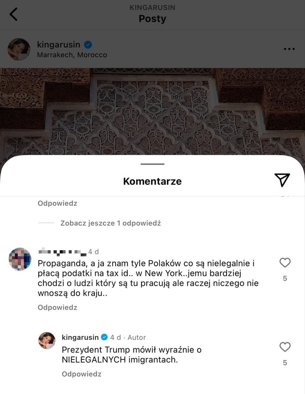The image size is (305, 394).
Task: Expand "Zobacz jeszcze 1 odpowiedź" replies
Action: point(110,223)
